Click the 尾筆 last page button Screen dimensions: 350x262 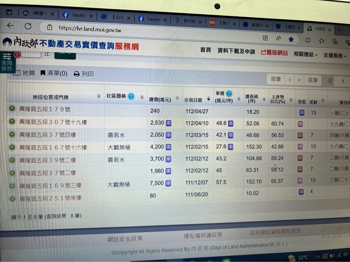[x=313, y=80]
